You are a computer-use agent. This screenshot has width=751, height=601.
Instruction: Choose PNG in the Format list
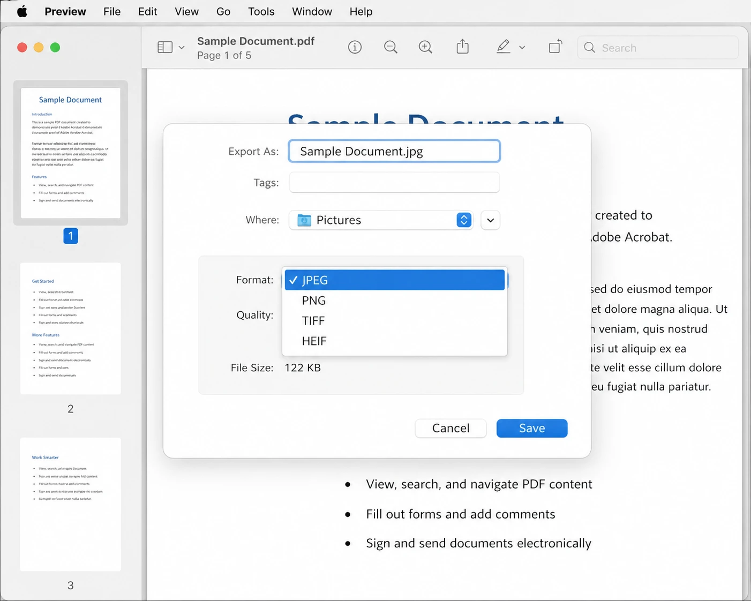(x=395, y=300)
